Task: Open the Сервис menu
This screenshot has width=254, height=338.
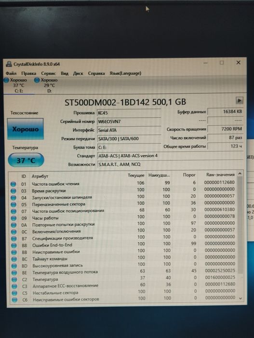Action: click(48, 73)
